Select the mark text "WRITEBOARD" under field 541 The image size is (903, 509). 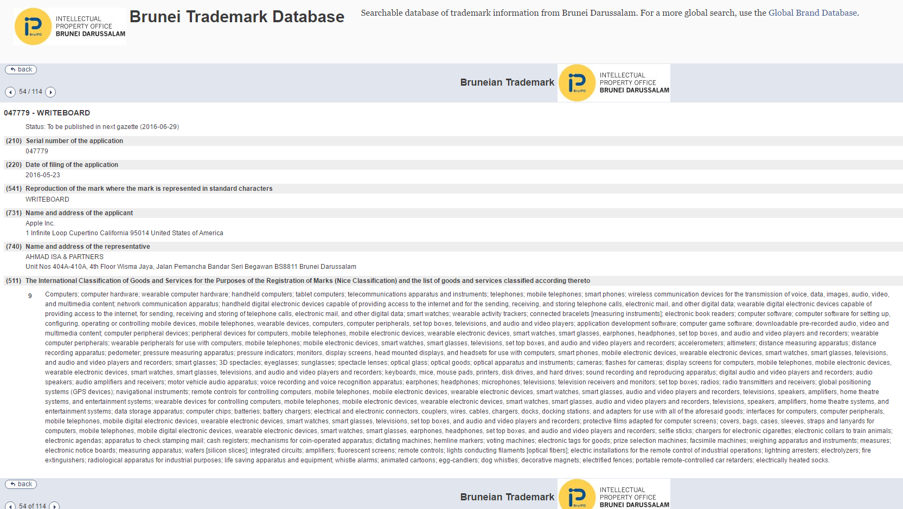coord(47,199)
